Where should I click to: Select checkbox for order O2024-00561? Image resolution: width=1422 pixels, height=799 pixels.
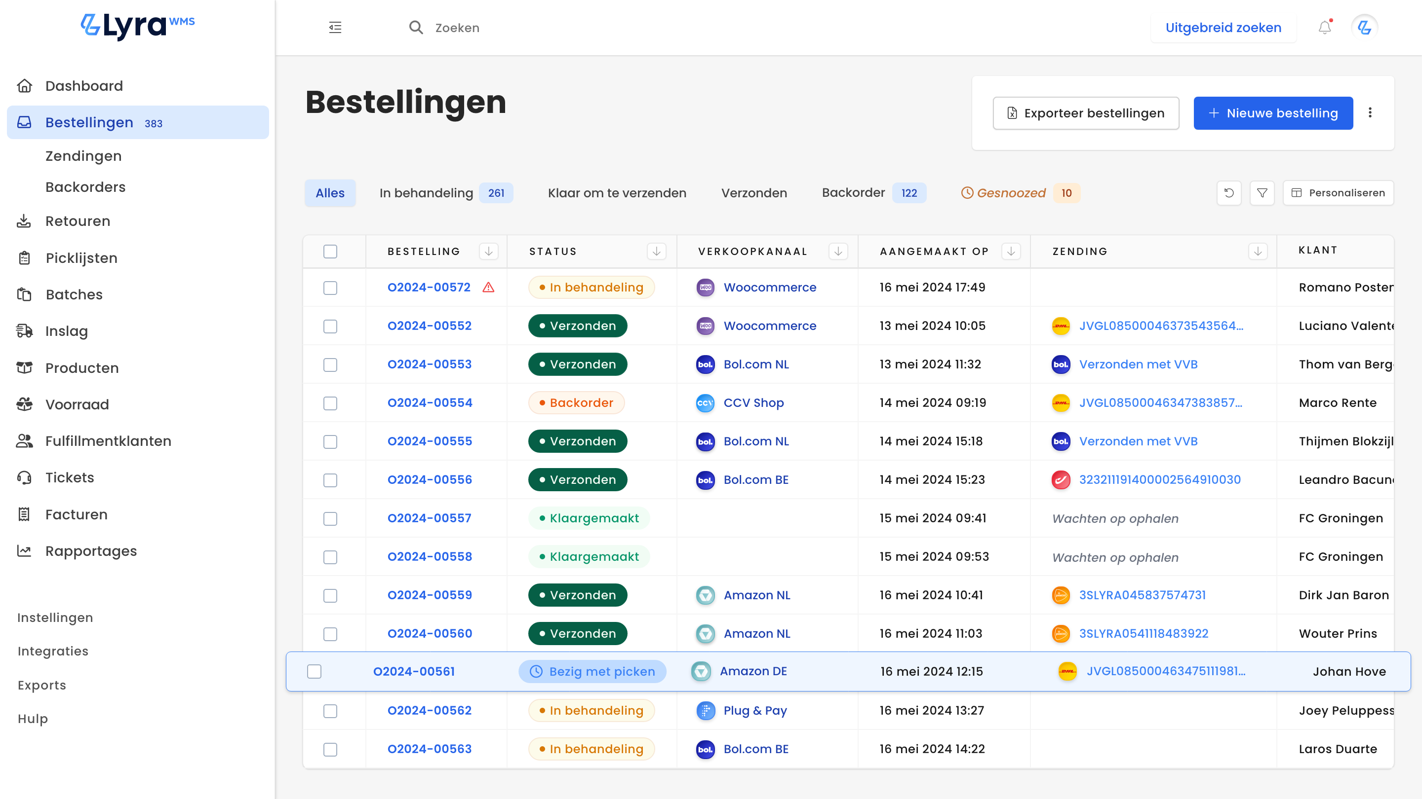click(314, 672)
